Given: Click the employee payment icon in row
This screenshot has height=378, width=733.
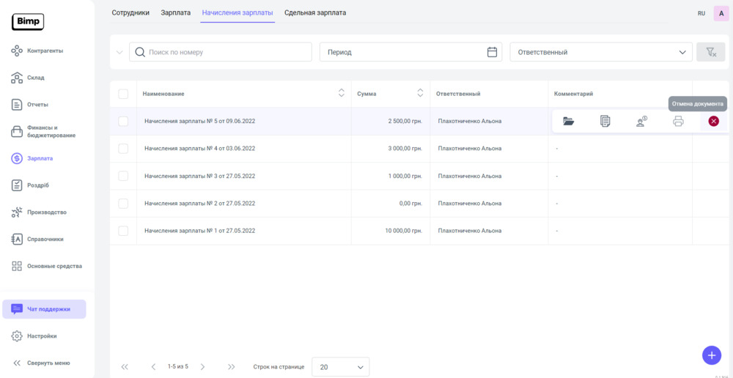Looking at the screenshot, I should click(641, 122).
